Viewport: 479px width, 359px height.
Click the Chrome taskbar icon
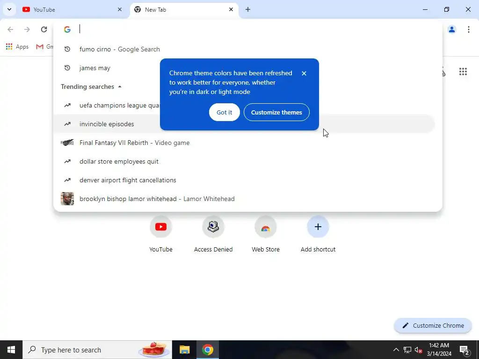[207, 350]
